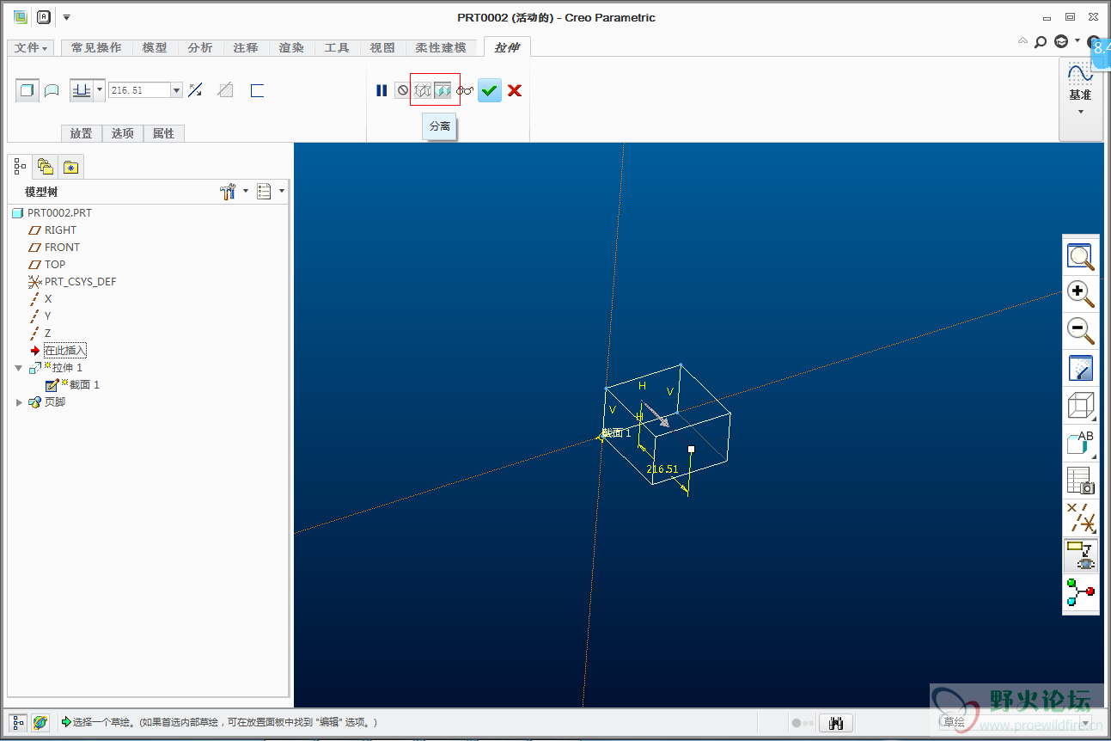Open the view manager camera icon
This screenshot has width=1111, height=741.
(1081, 480)
